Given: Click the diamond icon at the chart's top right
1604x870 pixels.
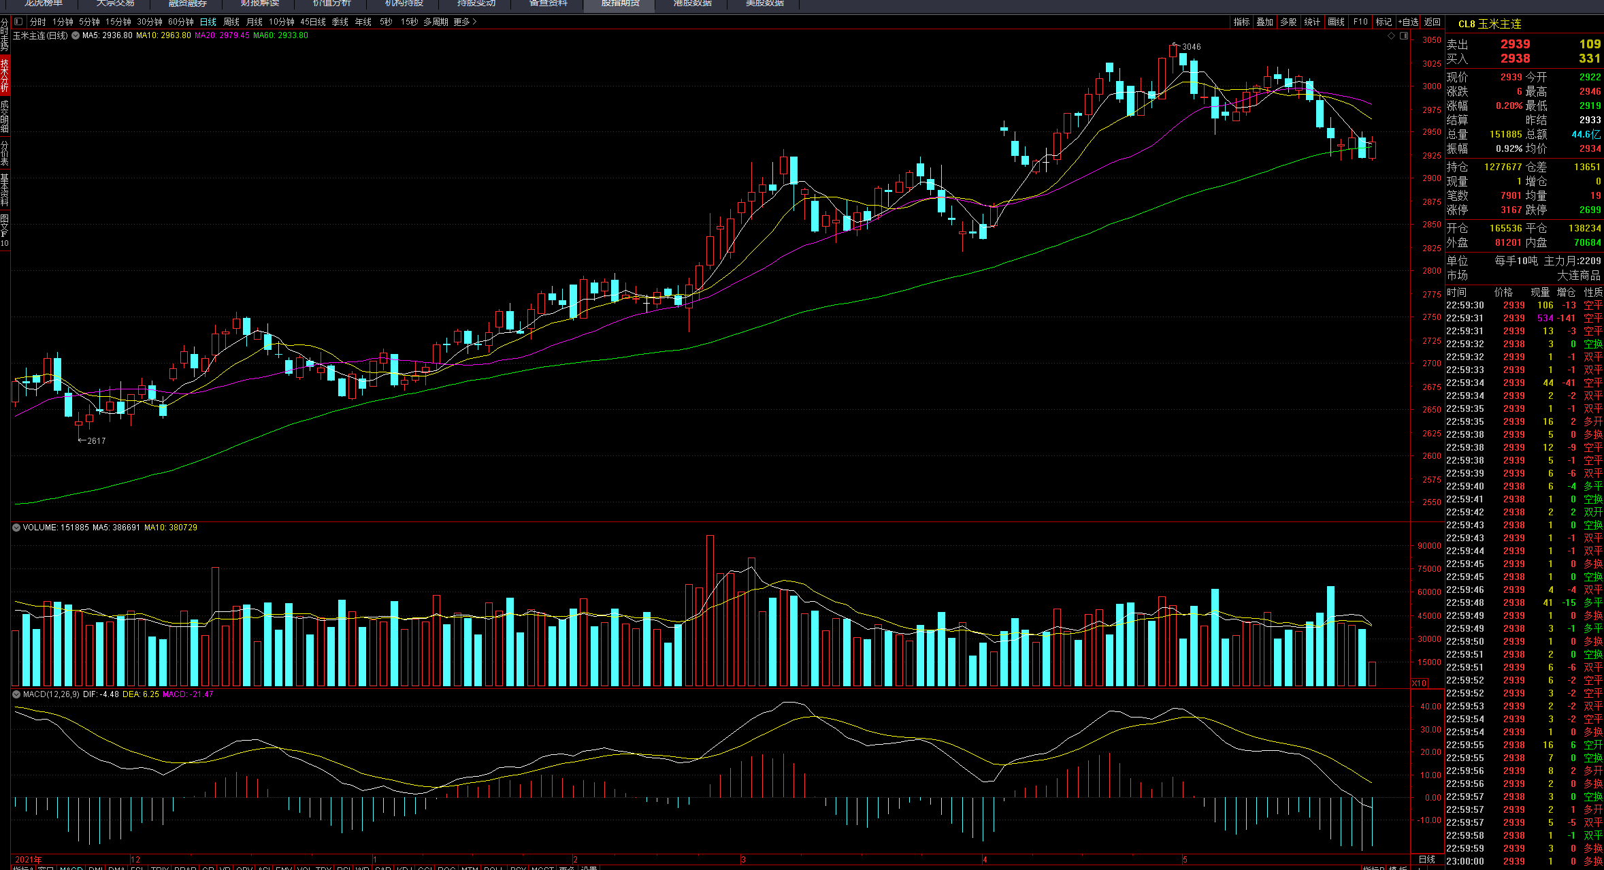Looking at the screenshot, I should [x=1391, y=36].
